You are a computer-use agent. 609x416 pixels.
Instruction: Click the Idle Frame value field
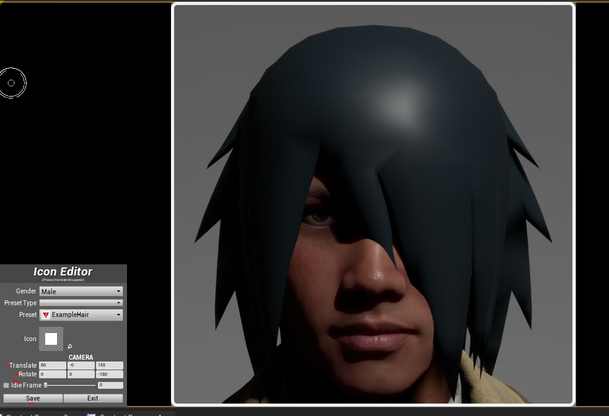coord(110,385)
